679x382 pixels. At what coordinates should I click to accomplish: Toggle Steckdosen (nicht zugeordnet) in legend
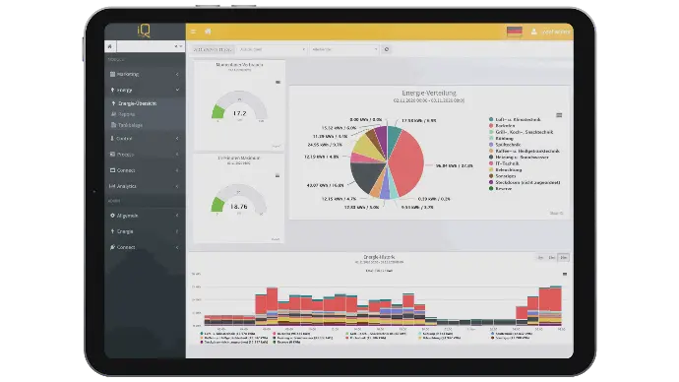click(525, 182)
